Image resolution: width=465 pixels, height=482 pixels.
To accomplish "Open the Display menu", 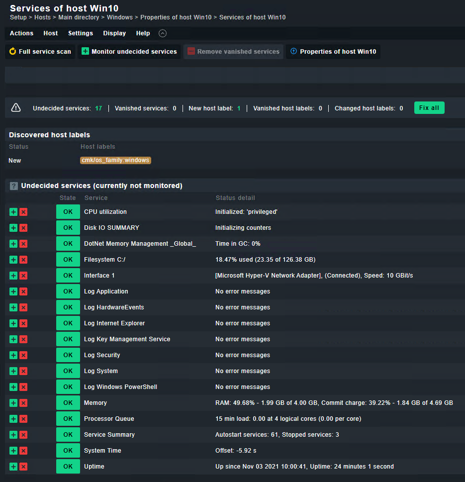I will click(x=114, y=33).
